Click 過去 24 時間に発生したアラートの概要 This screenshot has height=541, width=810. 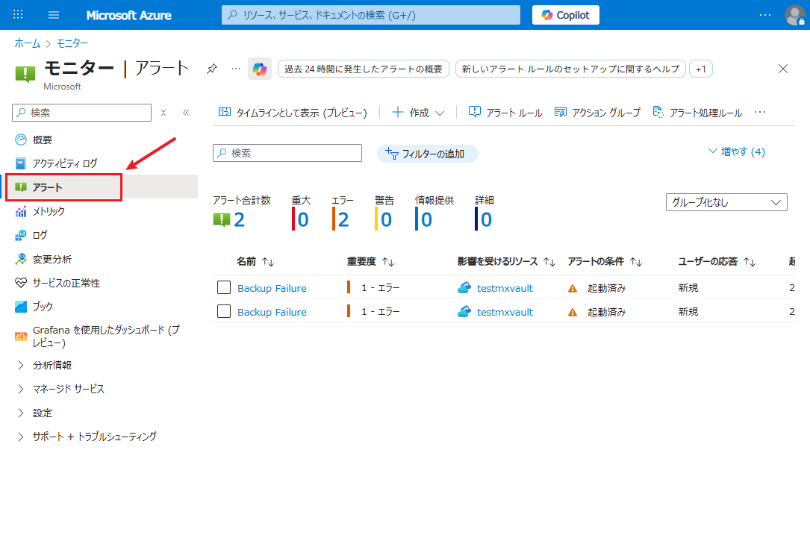363,68
